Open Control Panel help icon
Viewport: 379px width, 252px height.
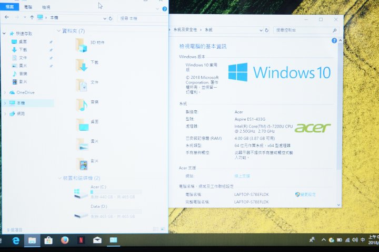(334, 40)
